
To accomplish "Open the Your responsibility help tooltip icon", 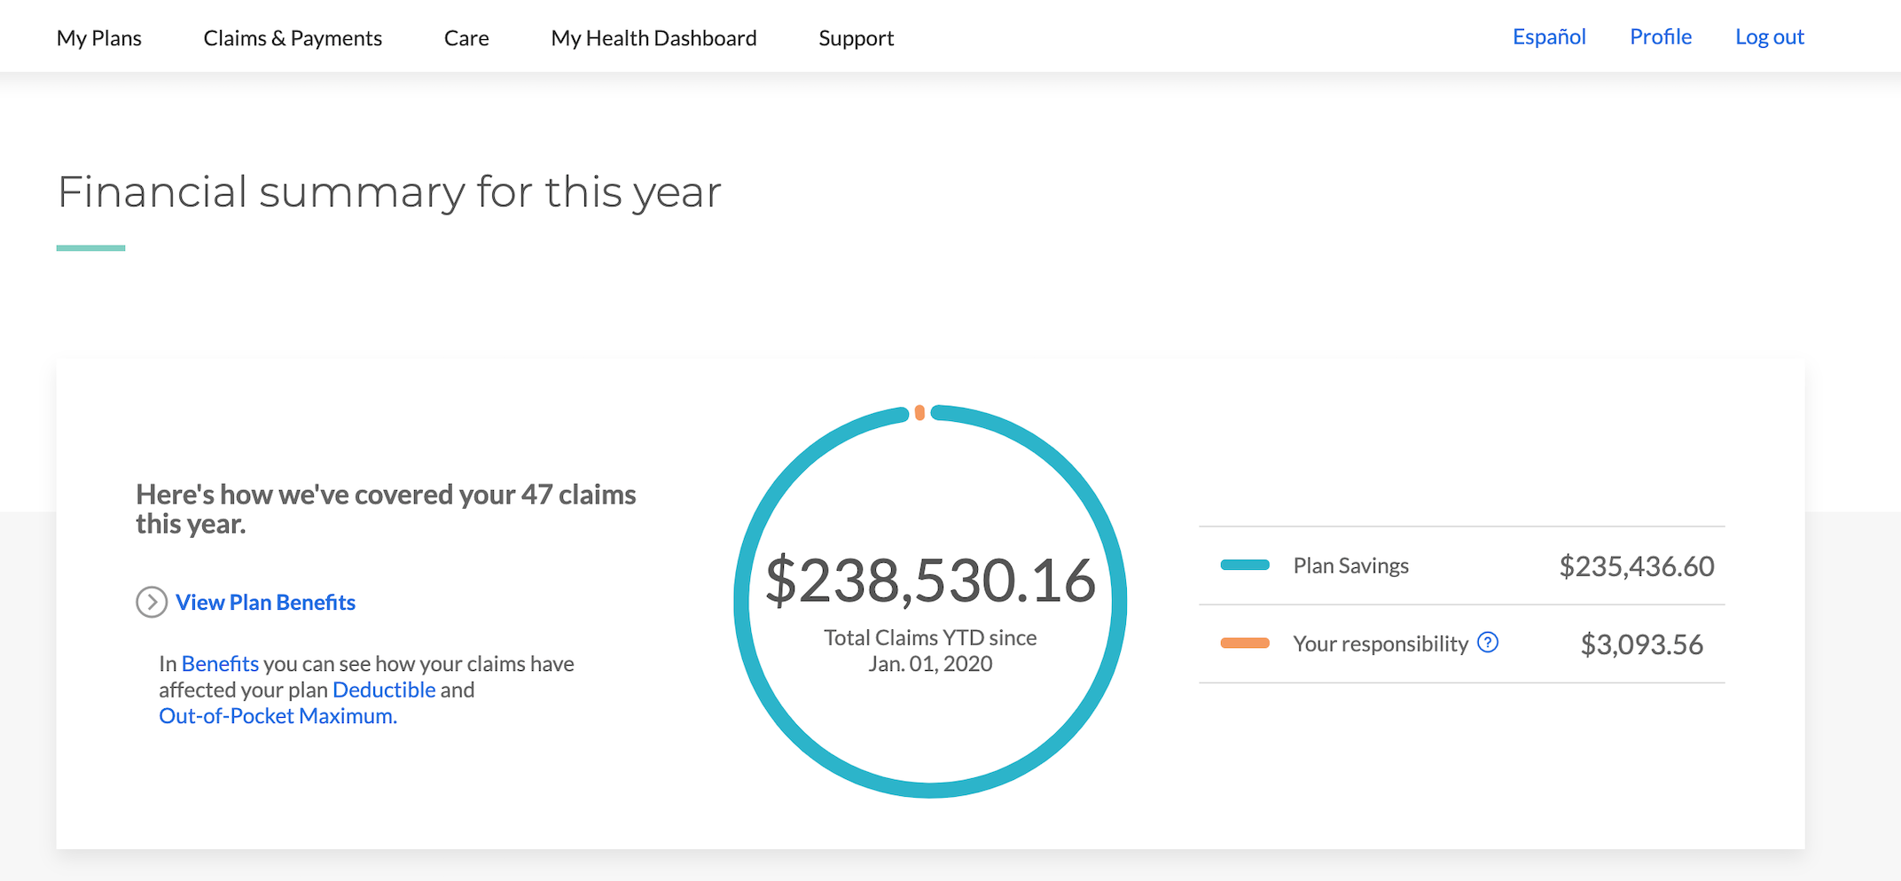I will 1488,643.
